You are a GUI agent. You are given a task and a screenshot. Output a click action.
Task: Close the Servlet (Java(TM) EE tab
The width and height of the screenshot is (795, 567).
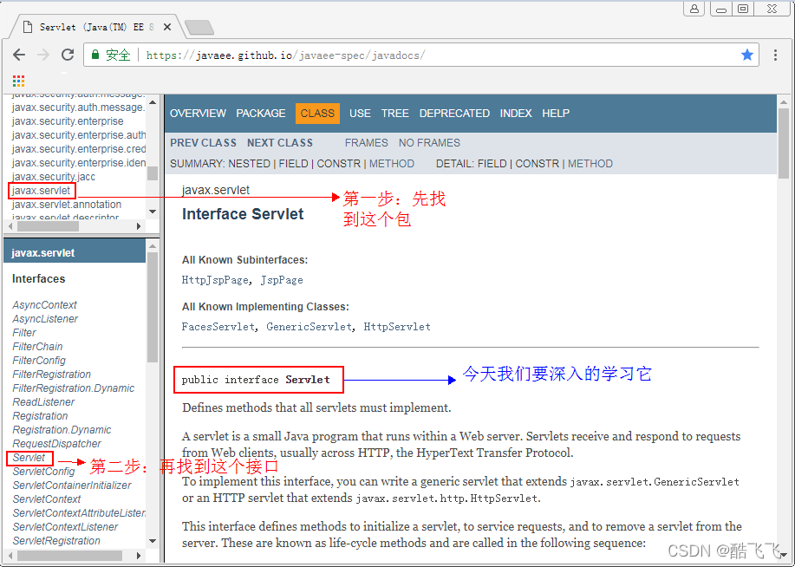point(167,28)
